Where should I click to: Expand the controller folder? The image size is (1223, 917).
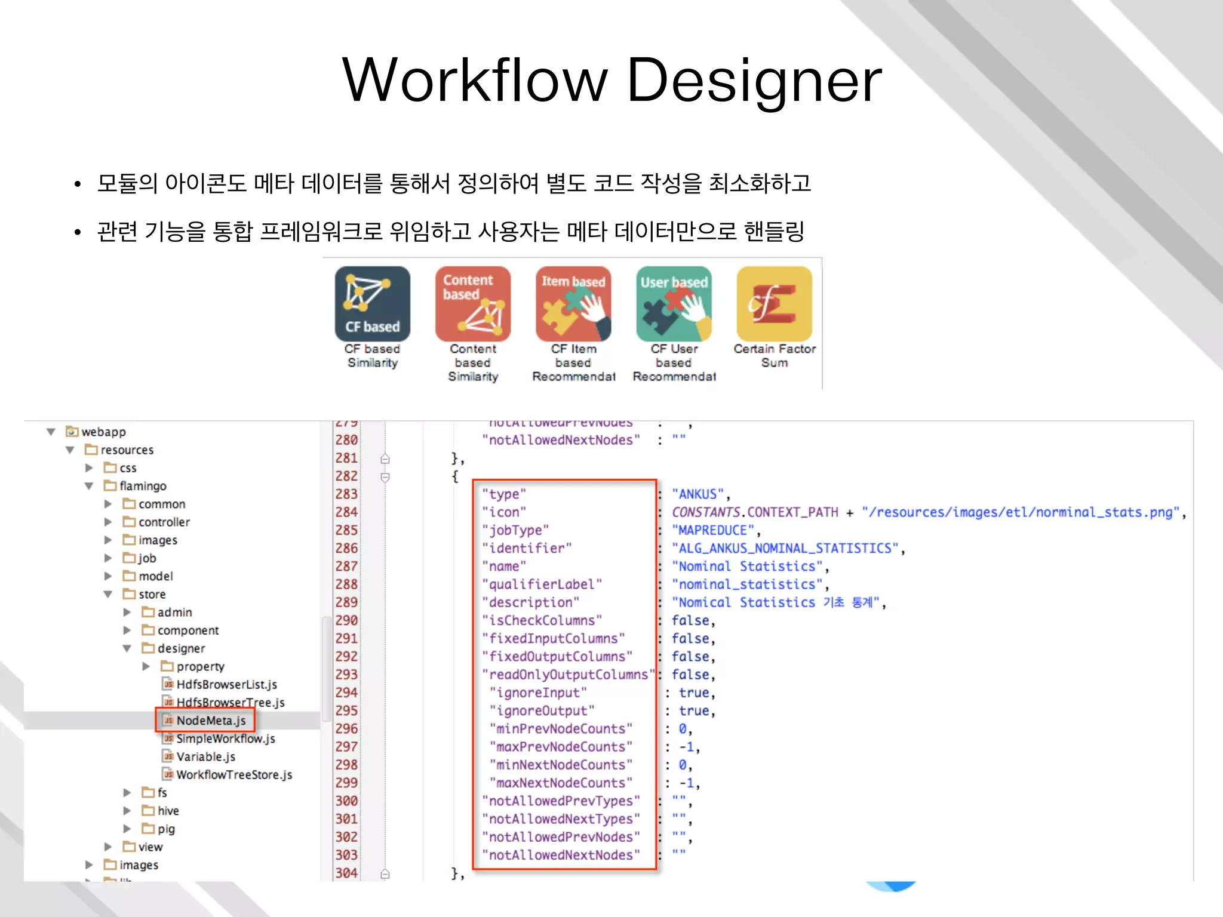pos(108,522)
